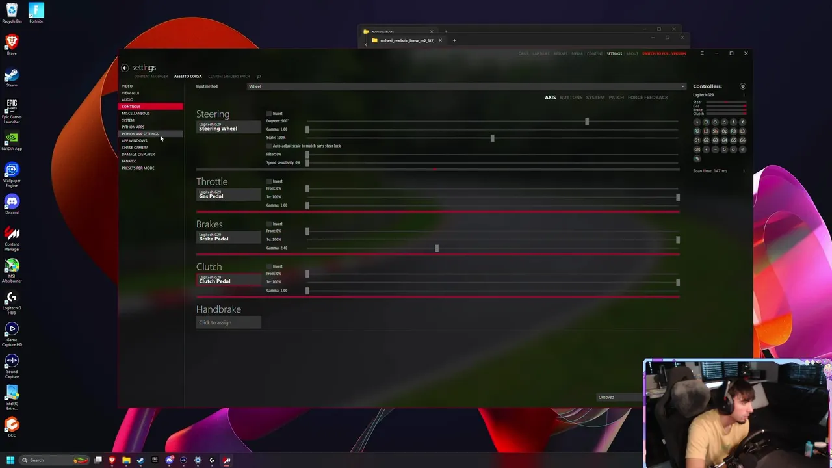Open Brave browser from the taskbar
The width and height of the screenshot is (832, 468).
112,460
